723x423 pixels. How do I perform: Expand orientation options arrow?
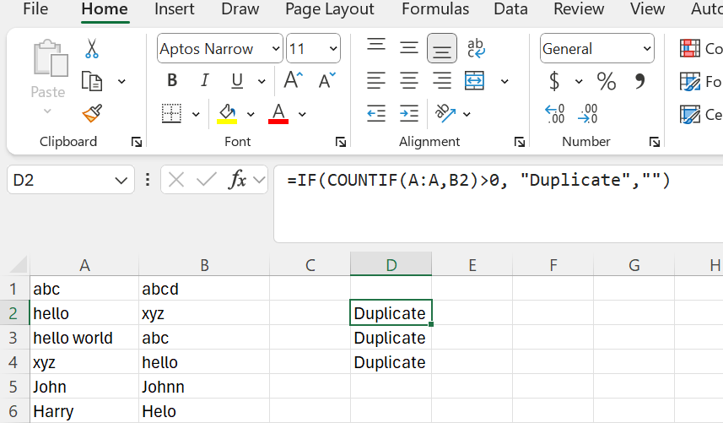(467, 114)
